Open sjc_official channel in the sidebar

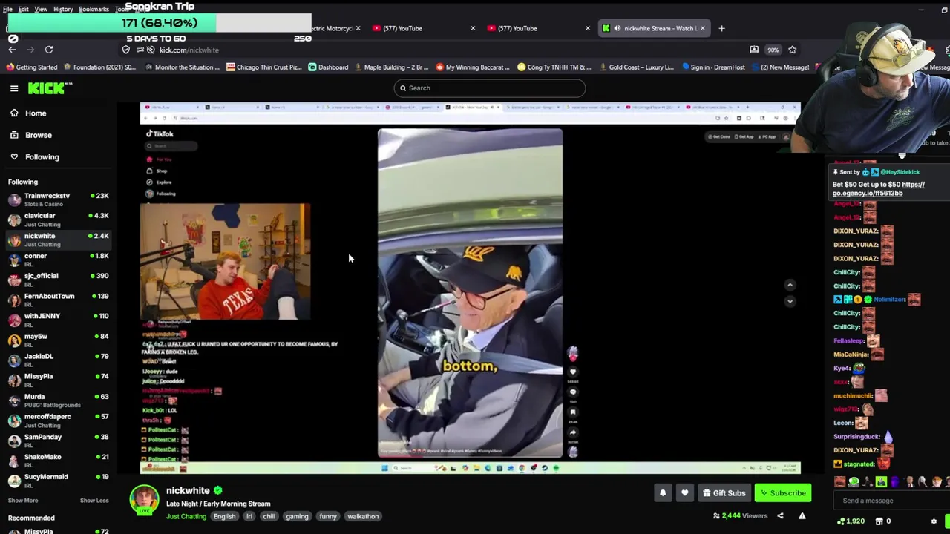[58, 280]
